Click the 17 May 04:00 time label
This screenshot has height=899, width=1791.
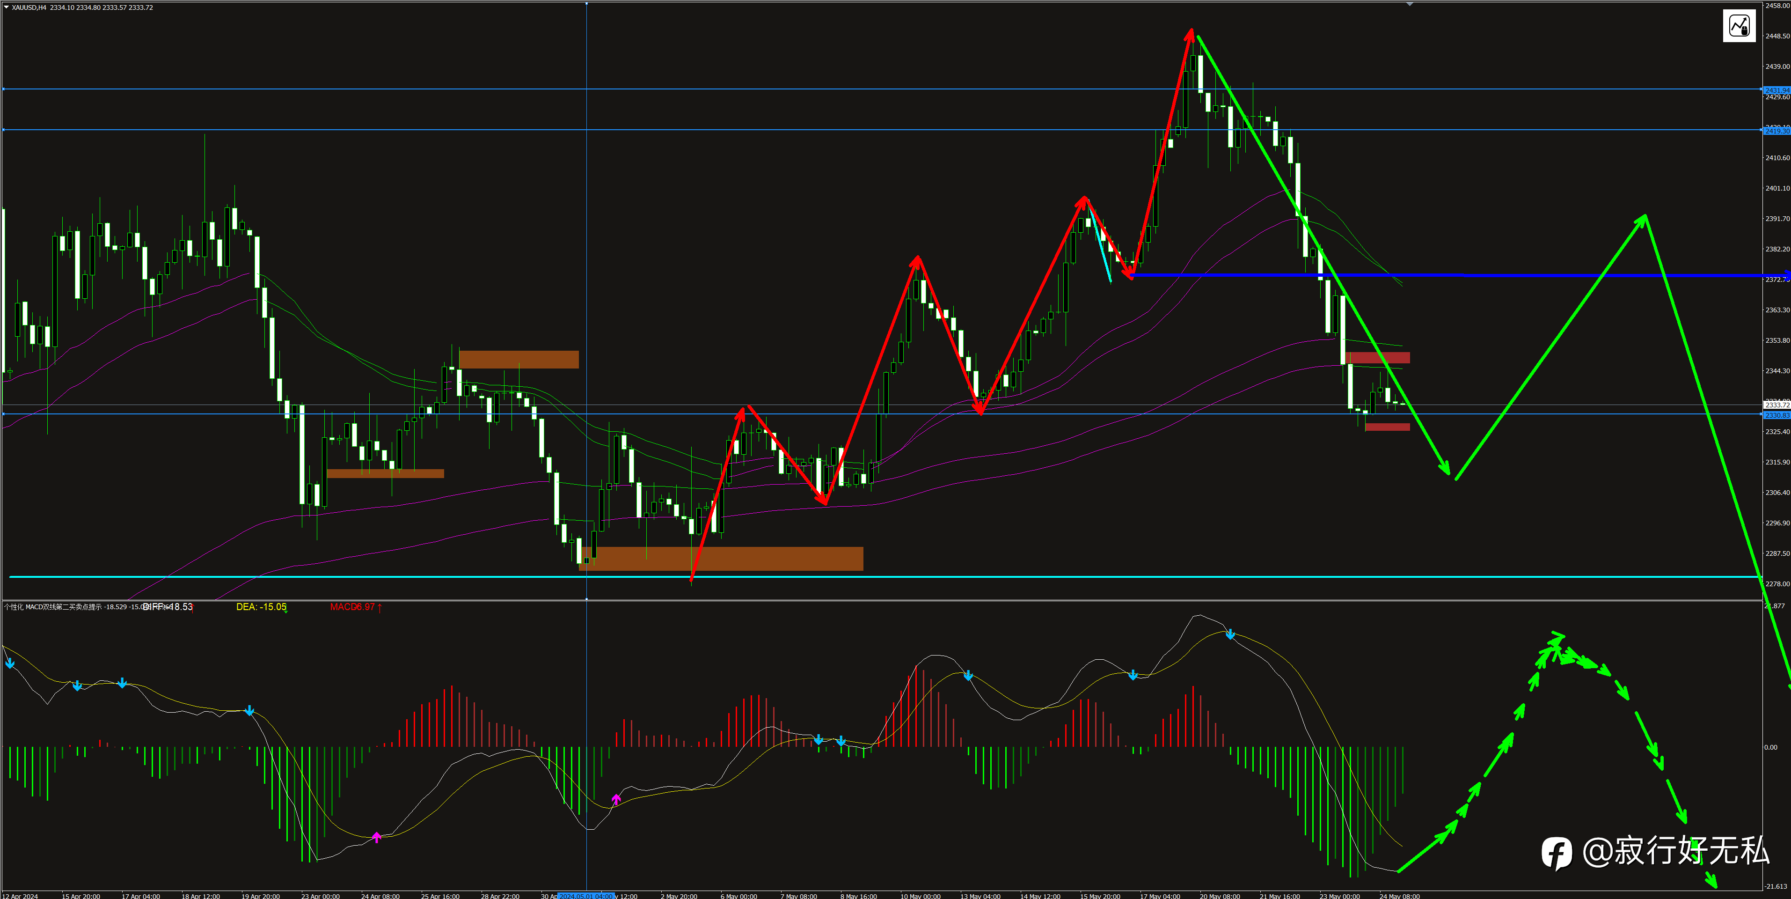(1160, 896)
